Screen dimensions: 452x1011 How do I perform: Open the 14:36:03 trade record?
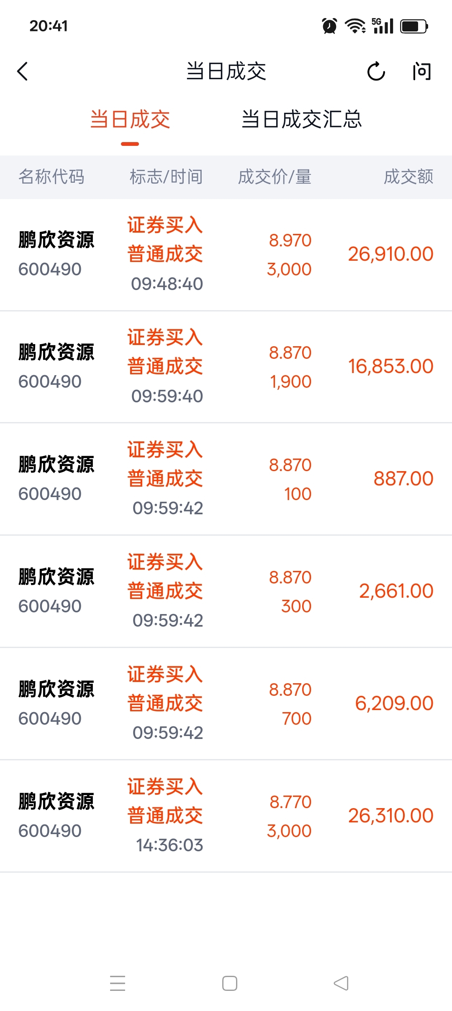[226, 816]
